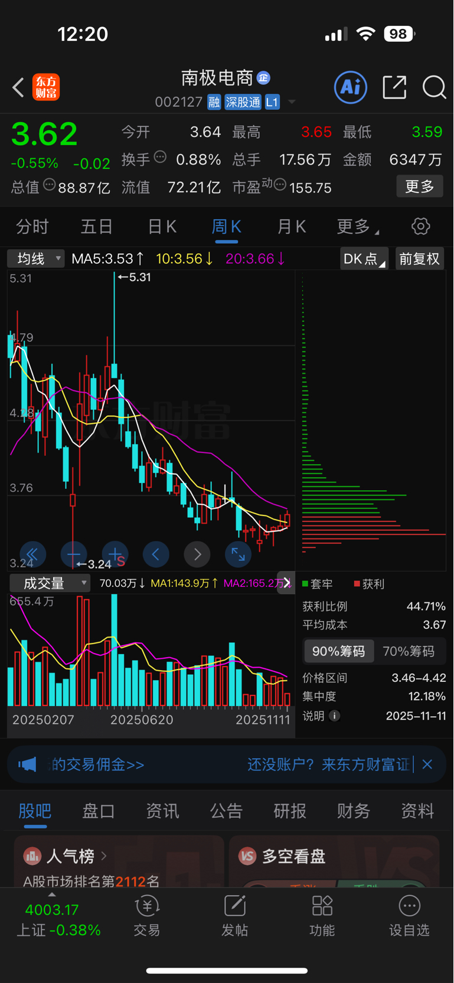Tap the 说明 info icon

335,716
